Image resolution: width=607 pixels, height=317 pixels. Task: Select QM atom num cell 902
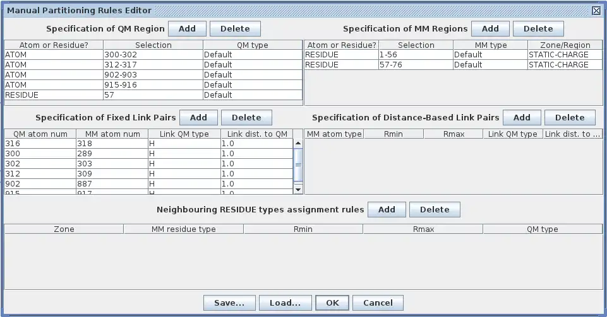click(x=40, y=183)
